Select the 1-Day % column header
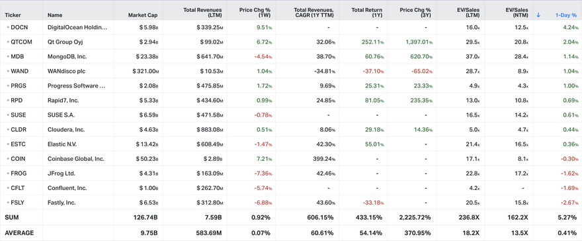 (566, 15)
